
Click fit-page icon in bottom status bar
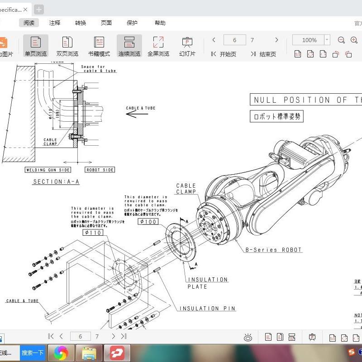pos(344,338)
